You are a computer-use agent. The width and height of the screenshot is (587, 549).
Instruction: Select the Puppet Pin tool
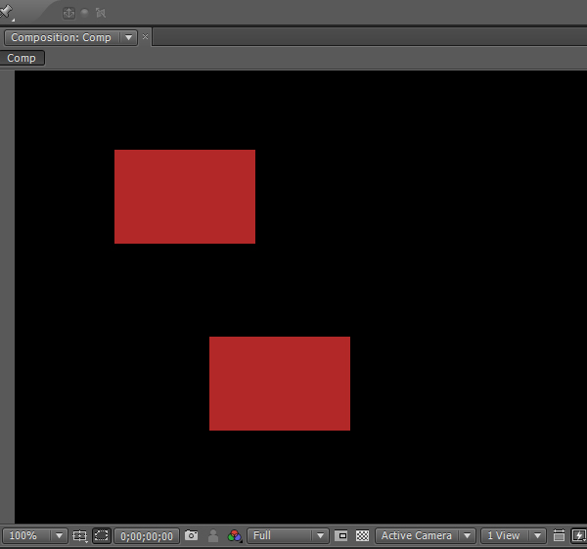point(6,11)
